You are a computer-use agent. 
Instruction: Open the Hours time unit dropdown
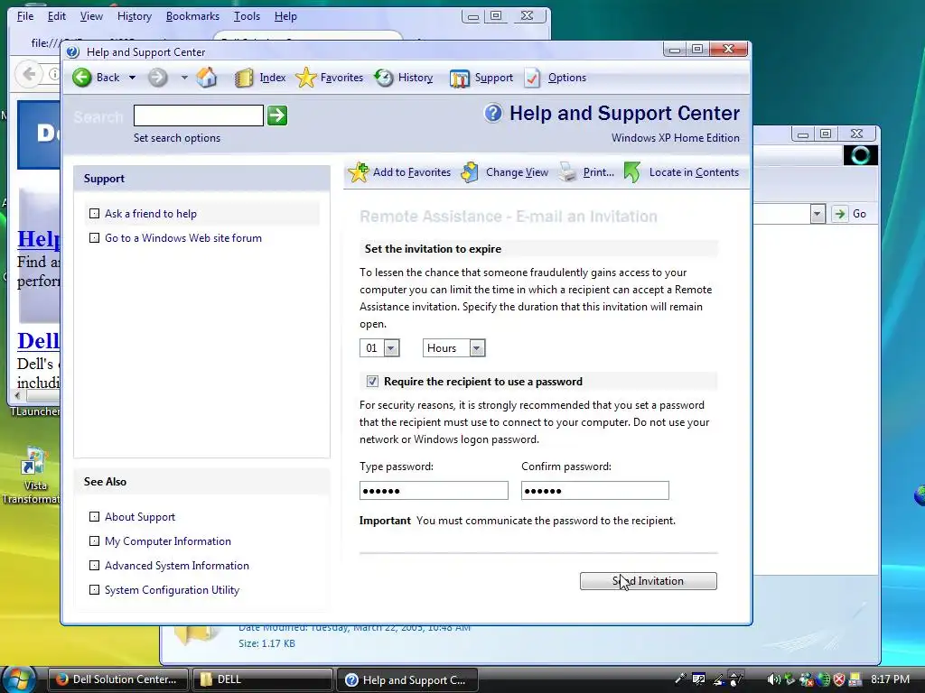pyautogui.click(x=454, y=348)
